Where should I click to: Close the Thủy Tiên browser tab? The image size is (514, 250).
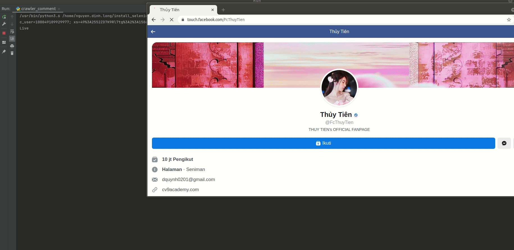213,10
